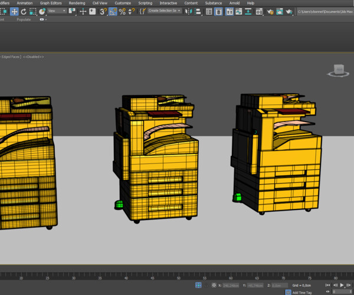Open the Arnold menu
This screenshot has width=354, height=295.
click(234, 3)
